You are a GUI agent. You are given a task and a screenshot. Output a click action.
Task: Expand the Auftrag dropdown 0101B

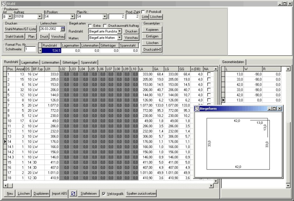coord(39,17)
